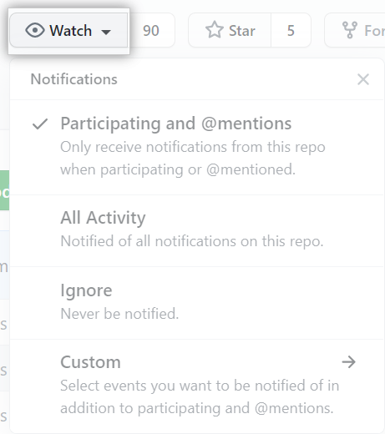Select Participating and @mentions option
Screen dimensions: 385x434
coord(197,147)
